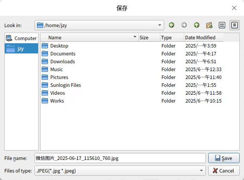Select Computer in the sidebar
The height and width of the screenshot is (180, 244).
click(x=21, y=38)
